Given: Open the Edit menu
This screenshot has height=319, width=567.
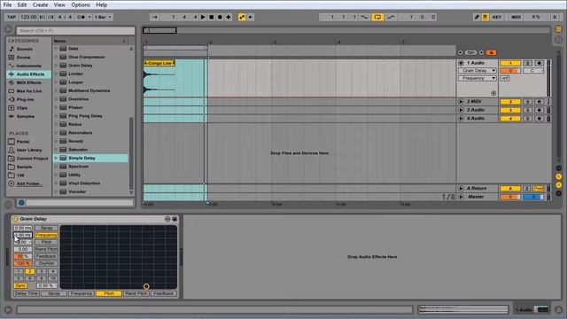Looking at the screenshot, I should (x=22, y=4).
